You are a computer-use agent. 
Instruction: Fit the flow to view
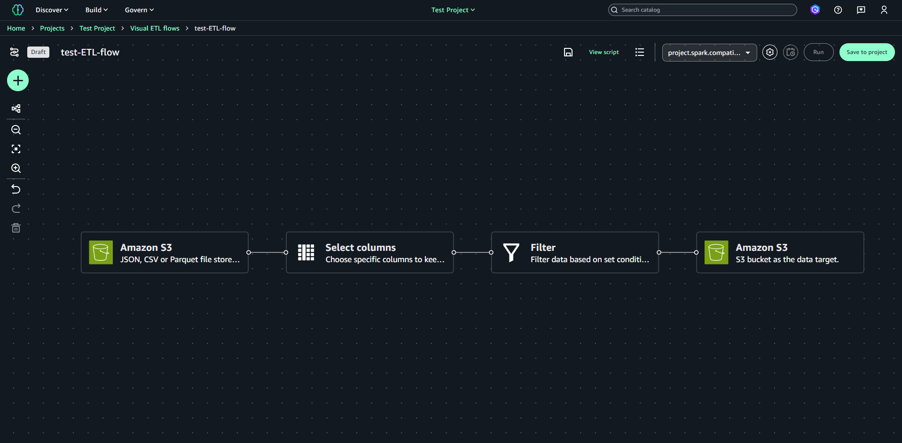[x=16, y=149]
